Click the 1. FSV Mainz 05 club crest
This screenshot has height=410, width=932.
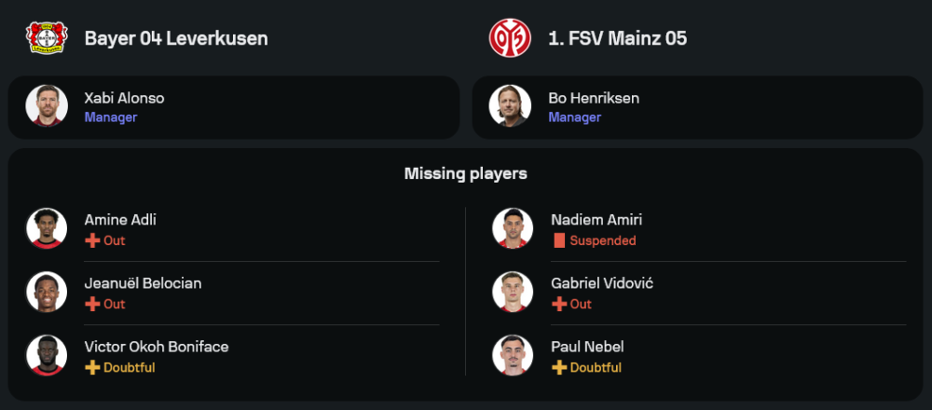click(510, 38)
